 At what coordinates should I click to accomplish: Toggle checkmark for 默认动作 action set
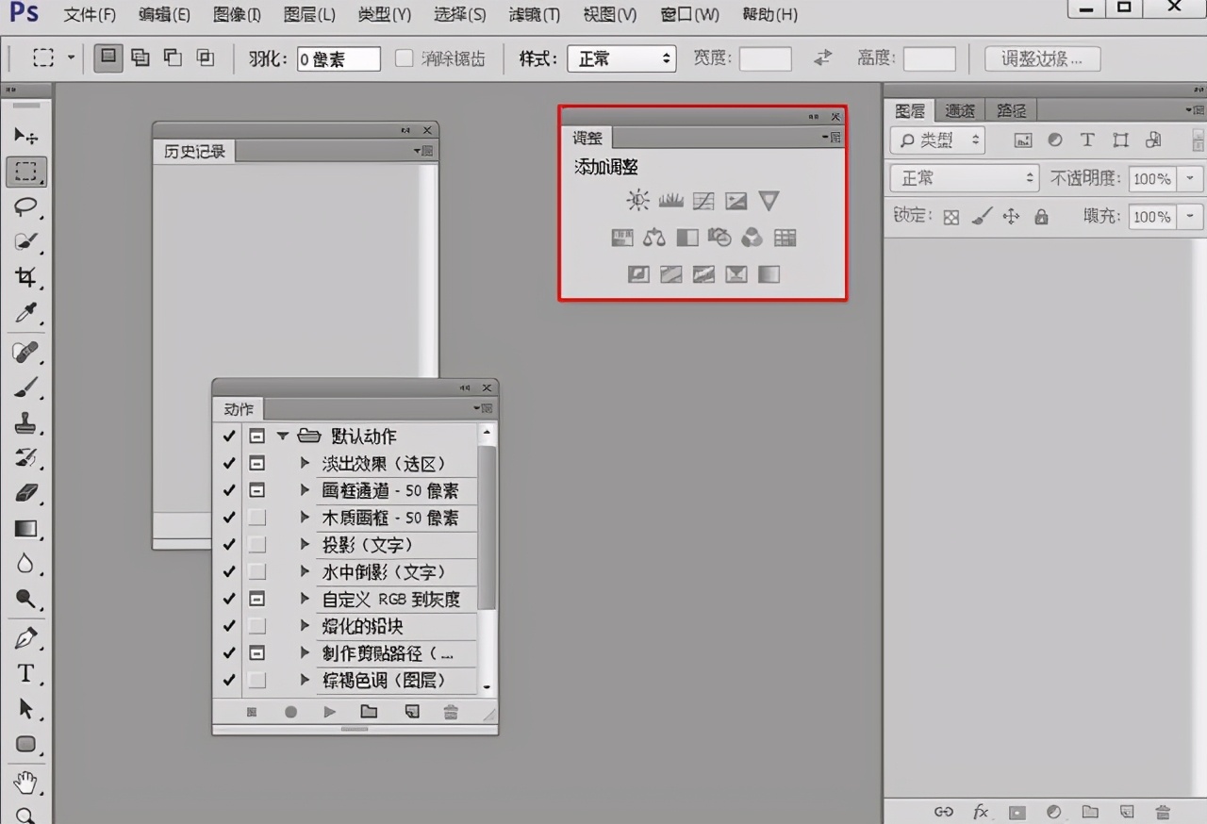coord(228,437)
